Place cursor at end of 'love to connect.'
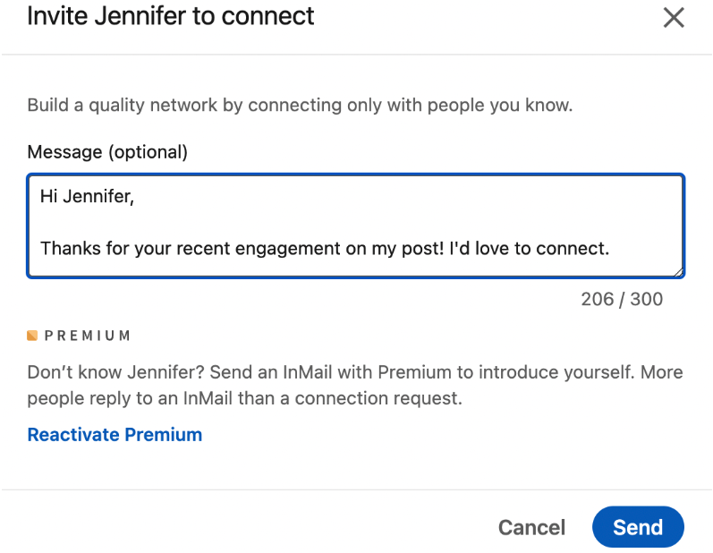Image resolution: width=713 pixels, height=553 pixels. [x=610, y=248]
